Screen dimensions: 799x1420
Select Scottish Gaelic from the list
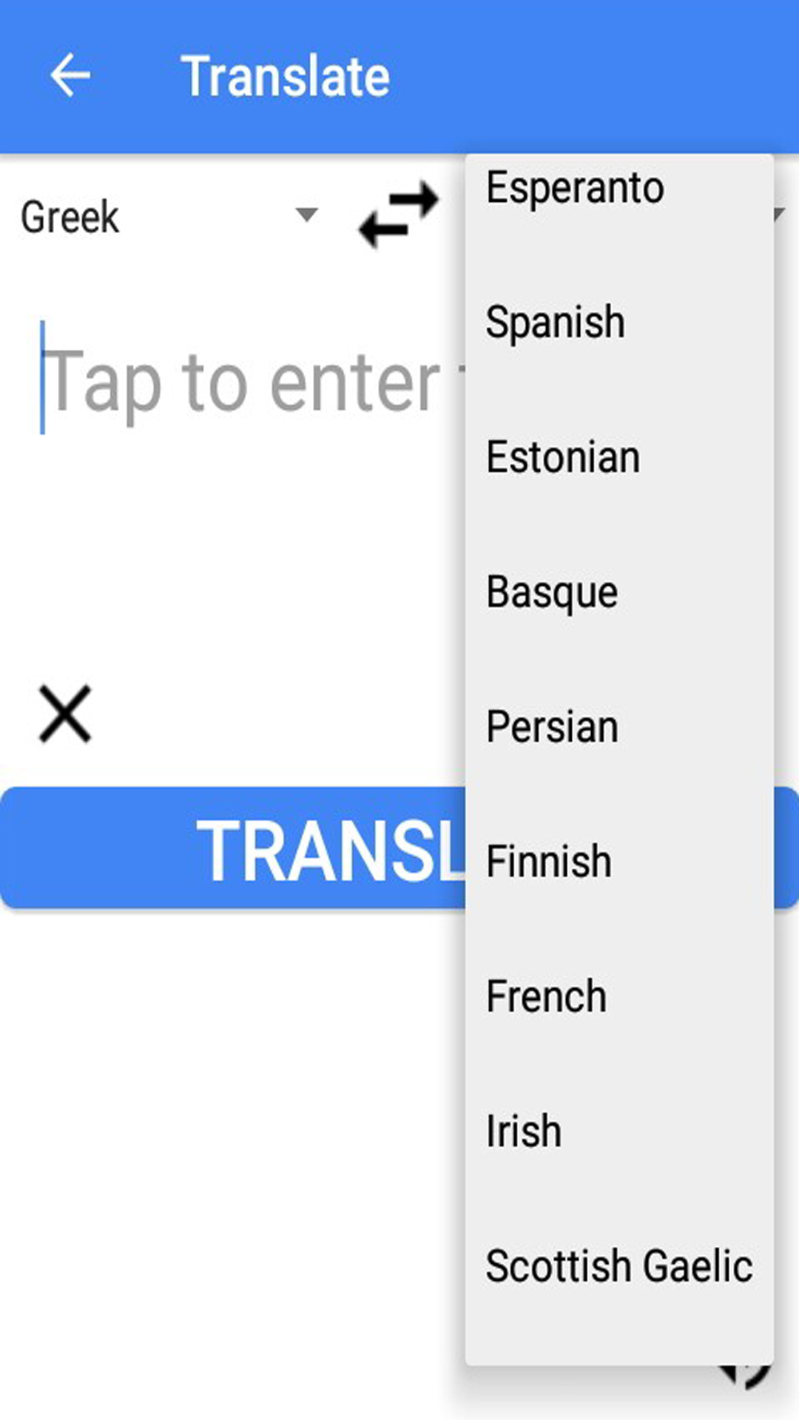pos(619,1265)
